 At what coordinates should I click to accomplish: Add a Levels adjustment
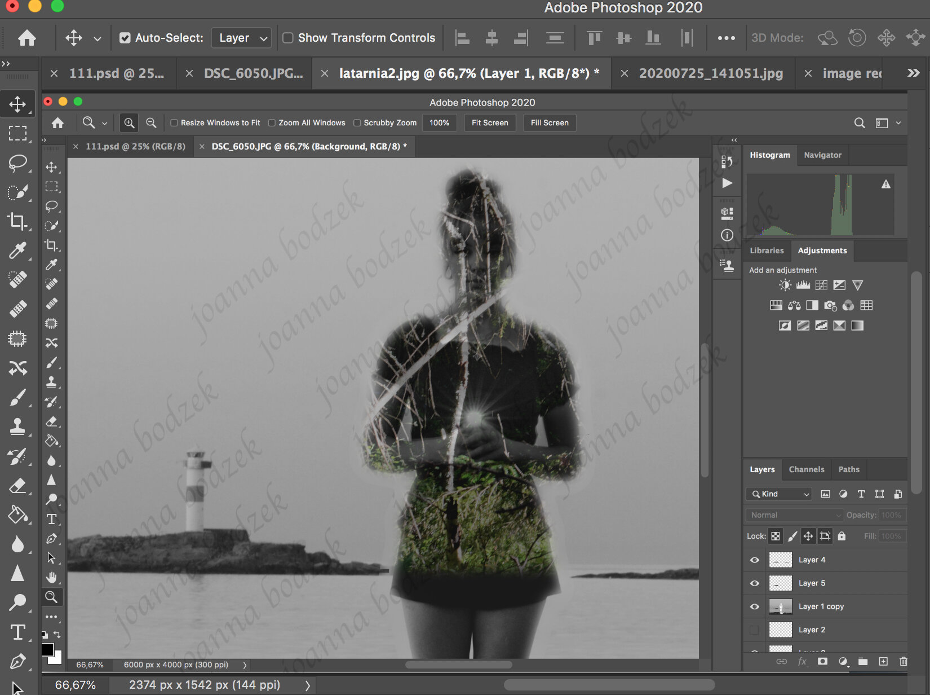click(803, 285)
